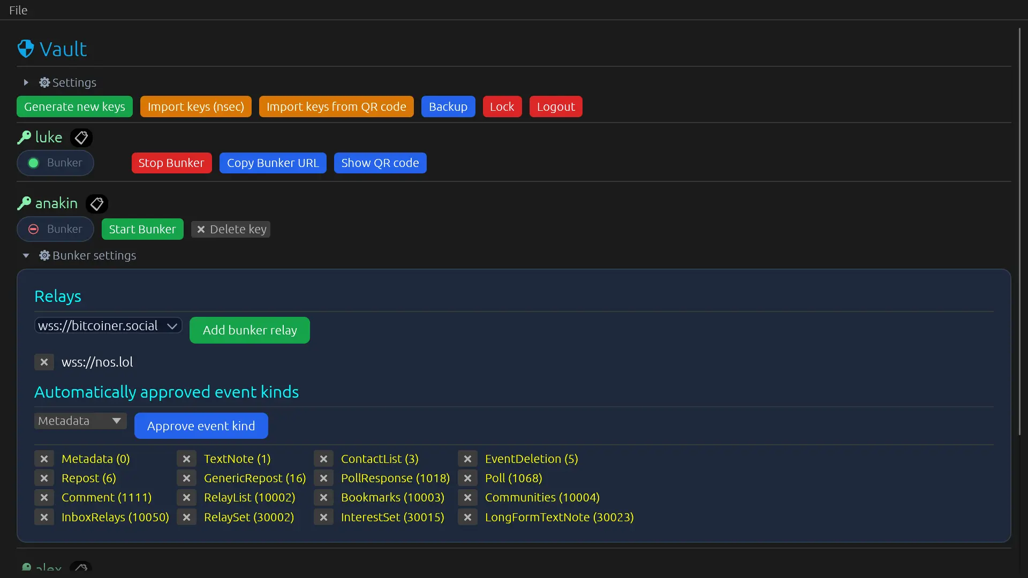Remove the InterestSet (30015) event kind

[x=323, y=517]
